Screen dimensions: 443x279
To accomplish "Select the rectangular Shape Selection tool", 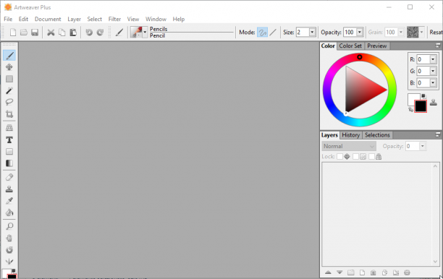I will click(9, 79).
